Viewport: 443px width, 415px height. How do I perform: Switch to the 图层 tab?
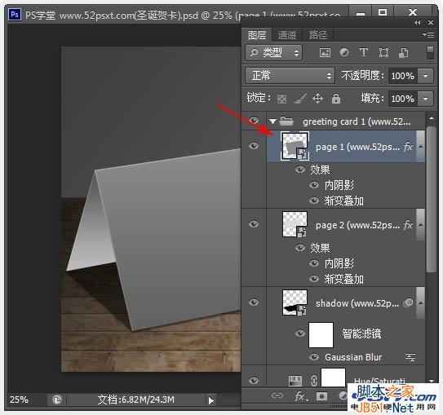pos(257,35)
